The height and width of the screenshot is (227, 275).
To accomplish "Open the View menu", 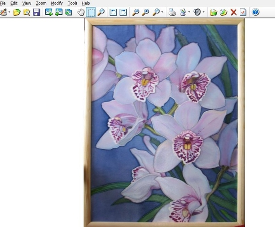I will (x=27, y=3).
